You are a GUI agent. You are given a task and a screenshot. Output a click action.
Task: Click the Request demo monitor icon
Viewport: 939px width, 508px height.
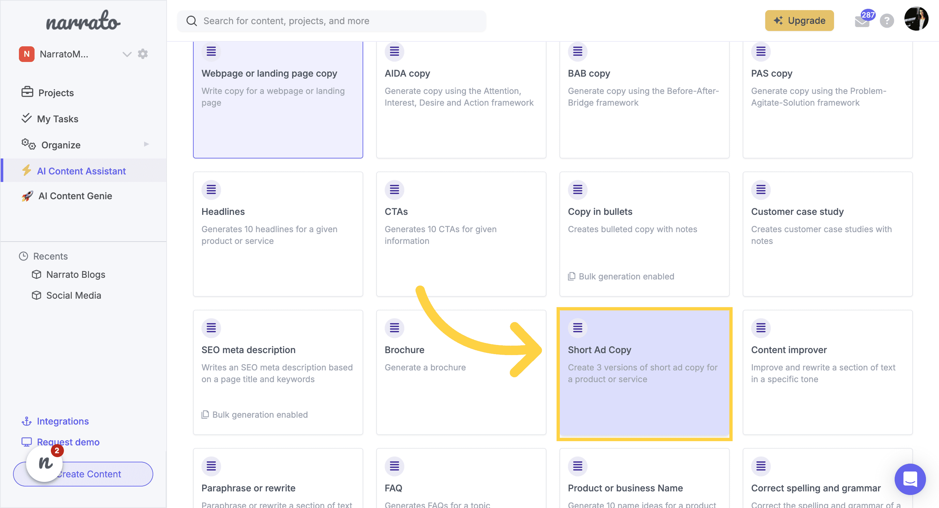pyautogui.click(x=27, y=442)
